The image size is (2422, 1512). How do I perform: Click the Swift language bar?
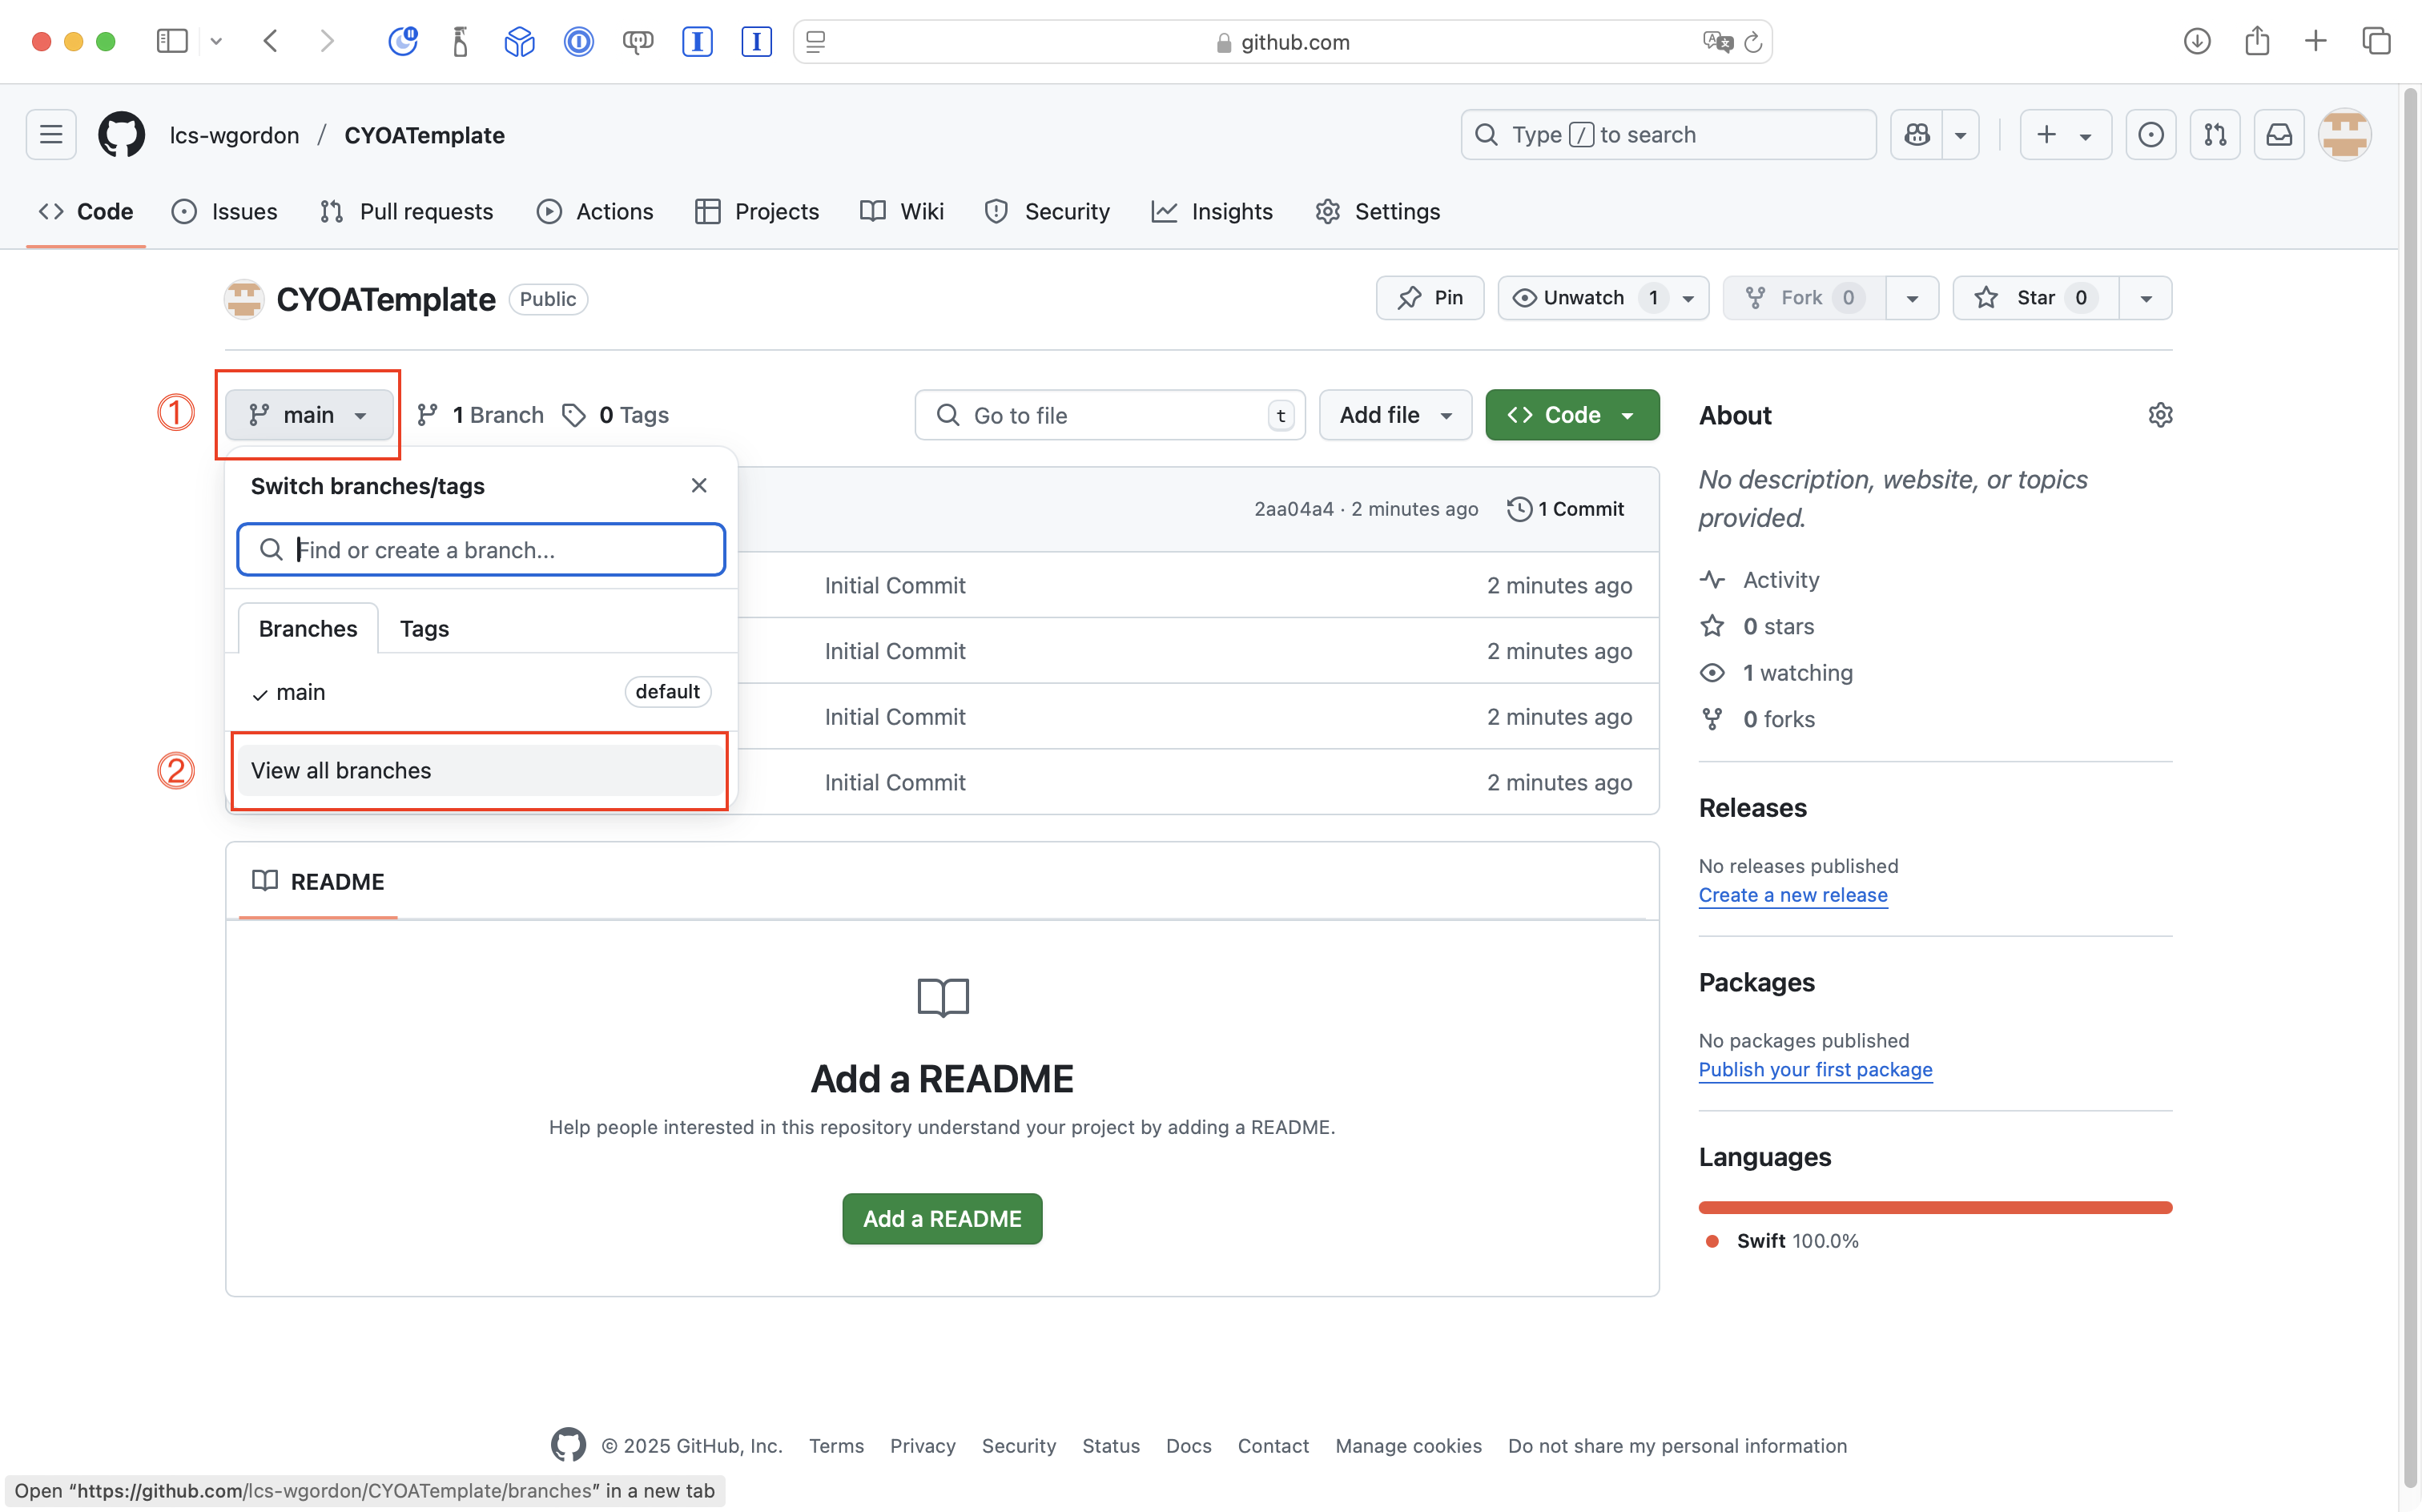(x=1934, y=1208)
